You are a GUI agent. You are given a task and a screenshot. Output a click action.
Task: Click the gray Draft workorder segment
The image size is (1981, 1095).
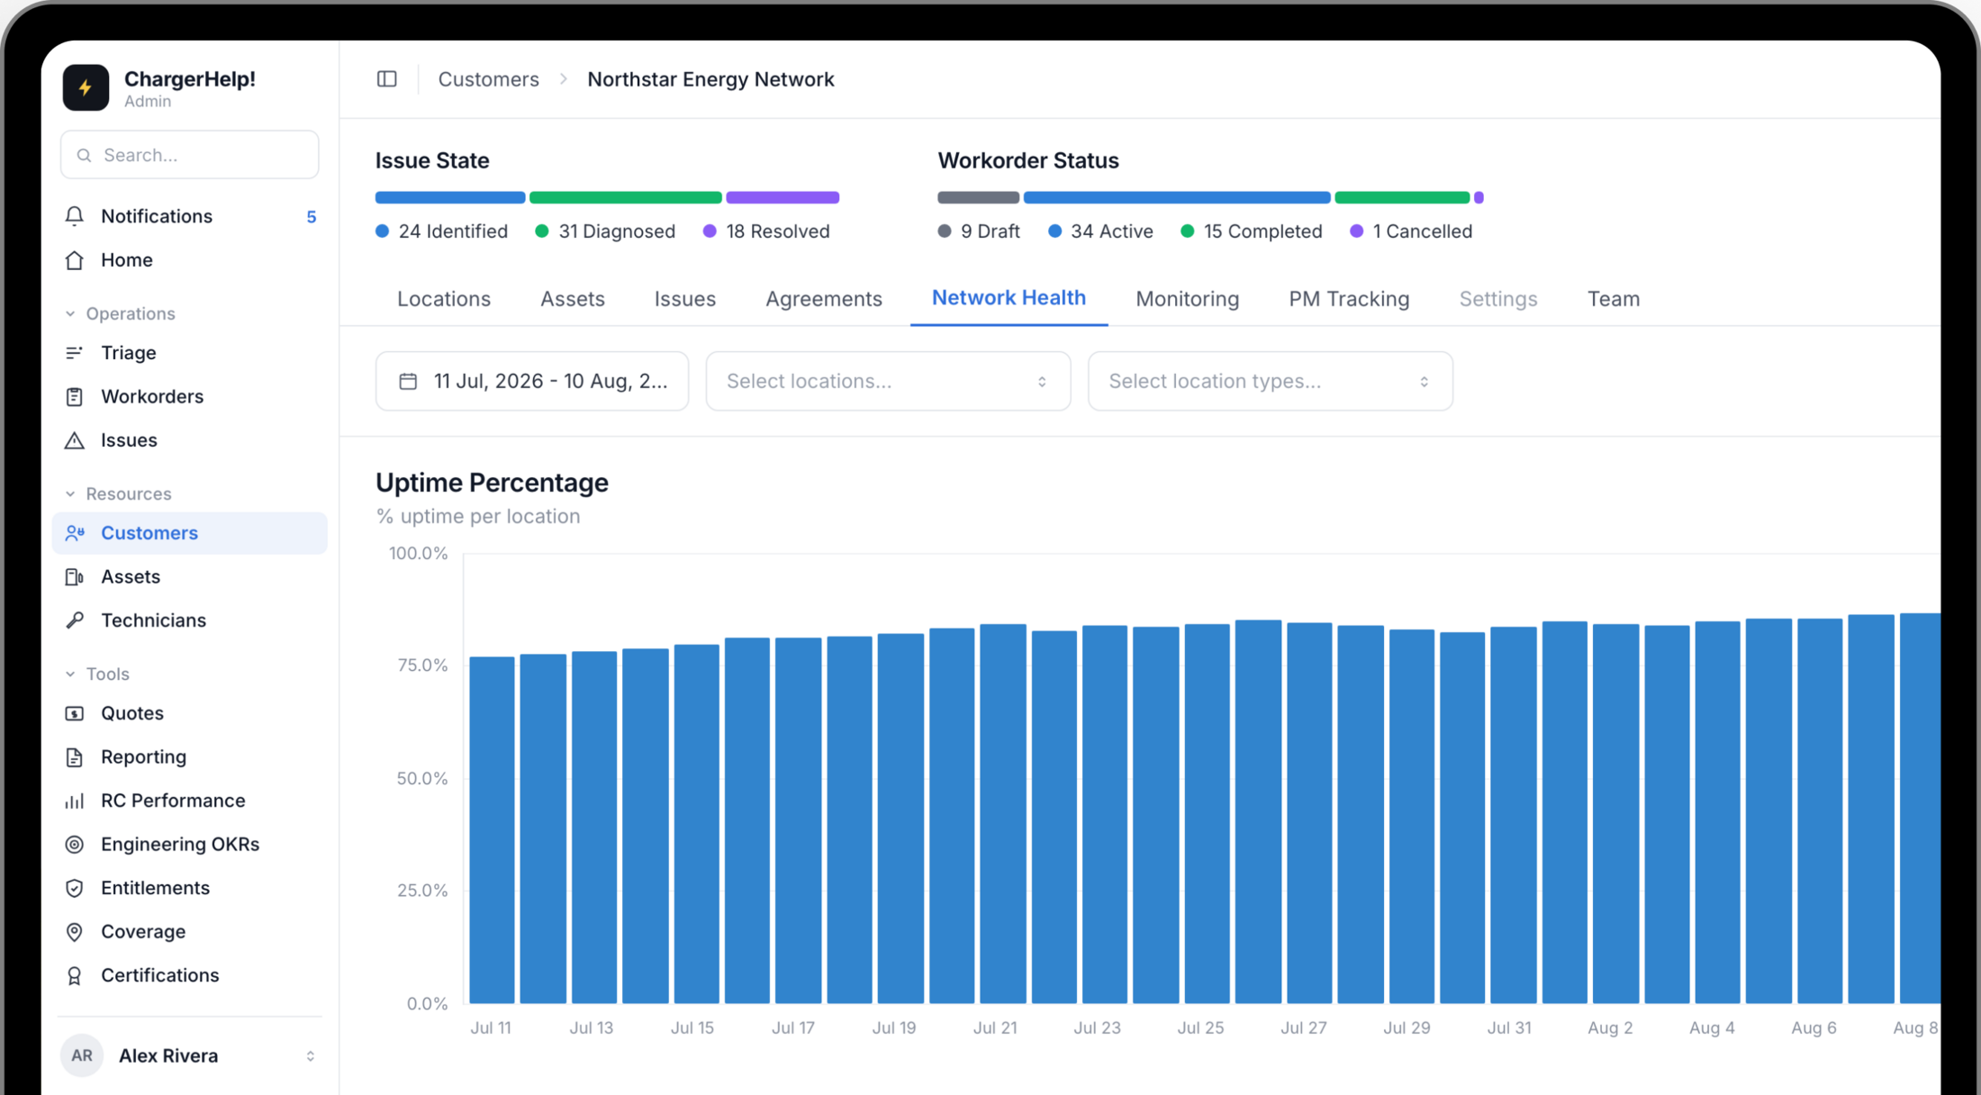[979, 197]
